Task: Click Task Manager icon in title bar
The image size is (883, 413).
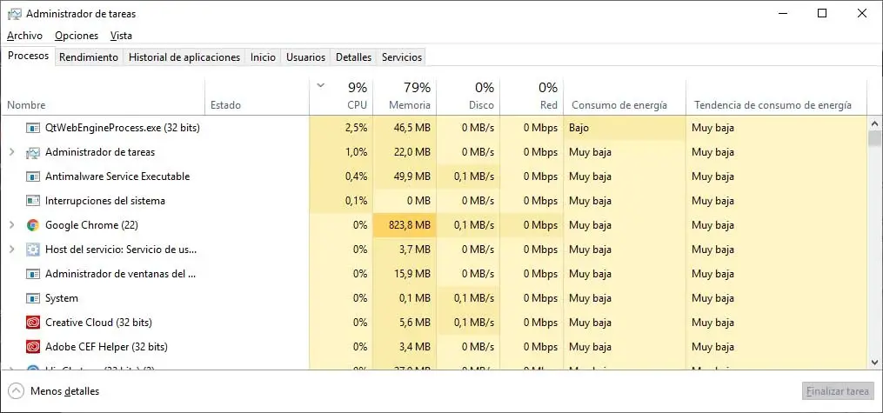Action: 14,14
